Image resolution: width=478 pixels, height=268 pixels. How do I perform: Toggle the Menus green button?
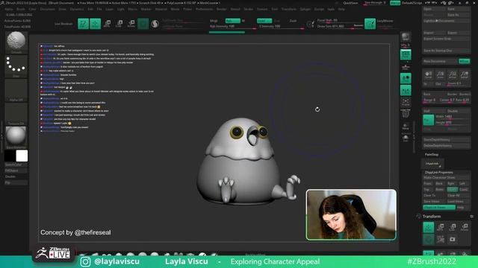pos(395,3)
